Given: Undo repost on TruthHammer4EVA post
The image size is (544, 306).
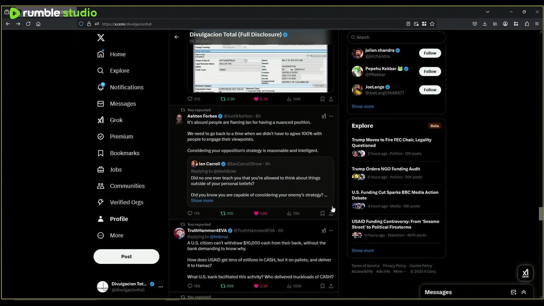Looking at the screenshot, I should (223, 286).
